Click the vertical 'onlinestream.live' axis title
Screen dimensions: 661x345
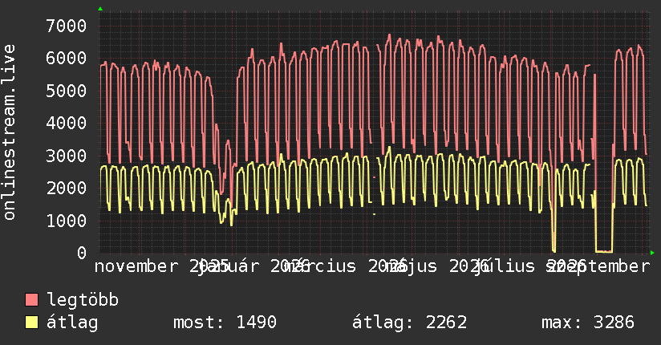click(9, 132)
